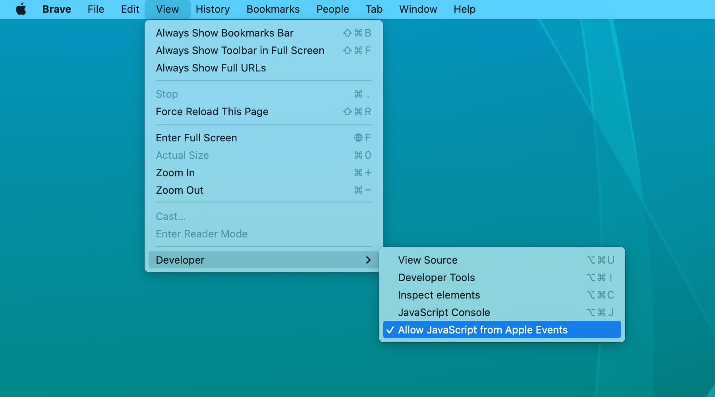This screenshot has height=397, width=715.
Task: Click Zoom In menu item
Action: tap(175, 173)
